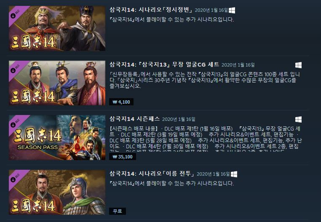Open 삼국지14: 시나리오「정시정변」 title link
The image size is (321, 222).
(151, 10)
